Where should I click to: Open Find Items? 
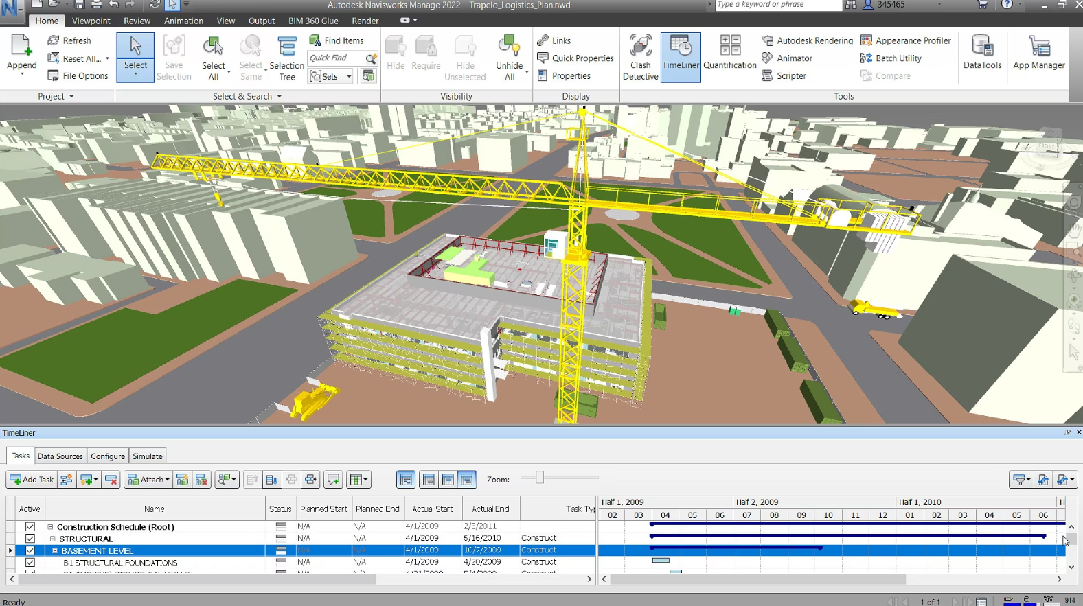point(337,40)
